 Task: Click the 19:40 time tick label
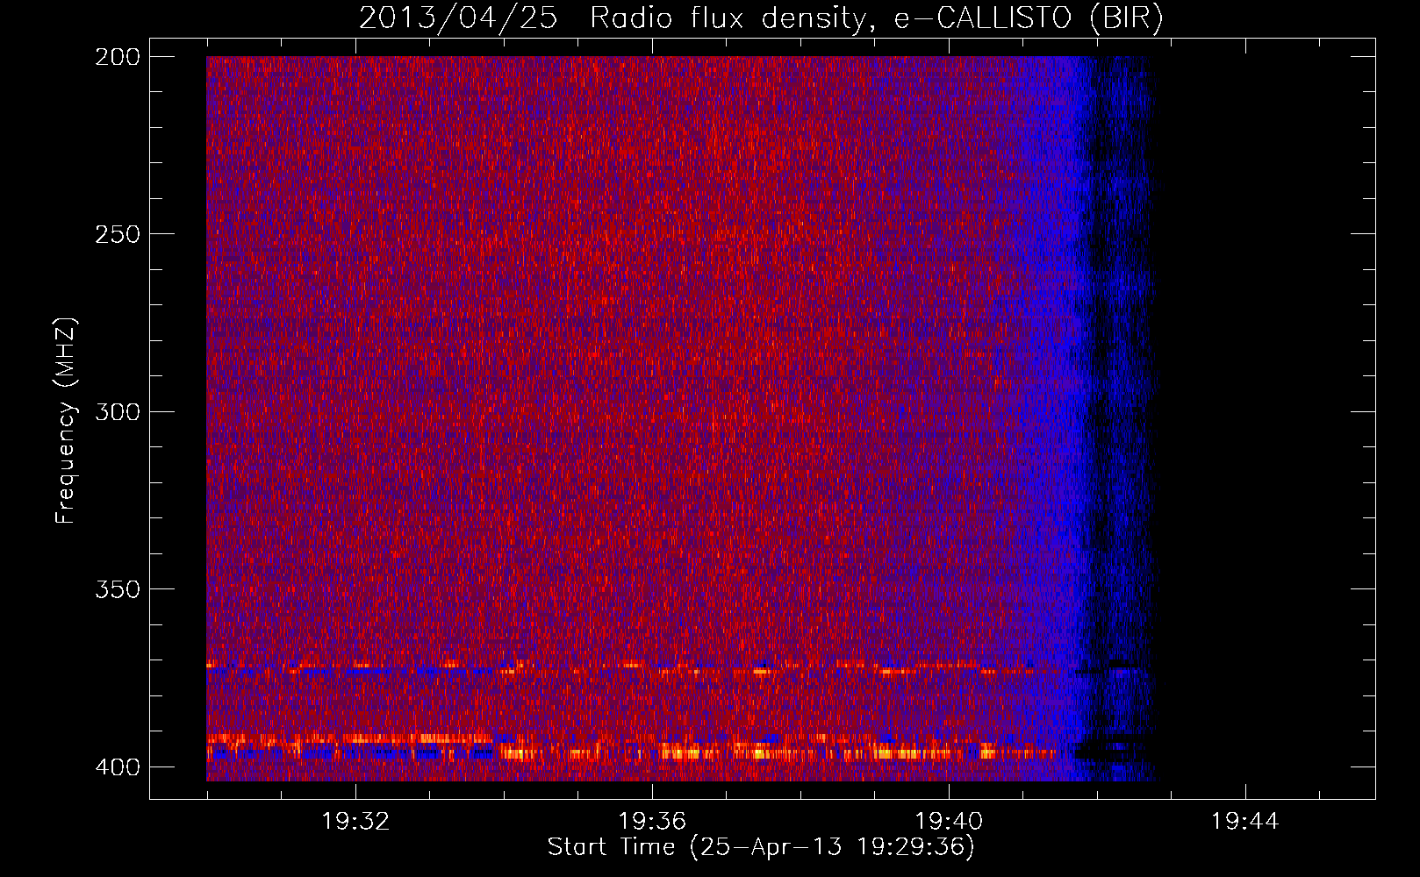pos(949,822)
